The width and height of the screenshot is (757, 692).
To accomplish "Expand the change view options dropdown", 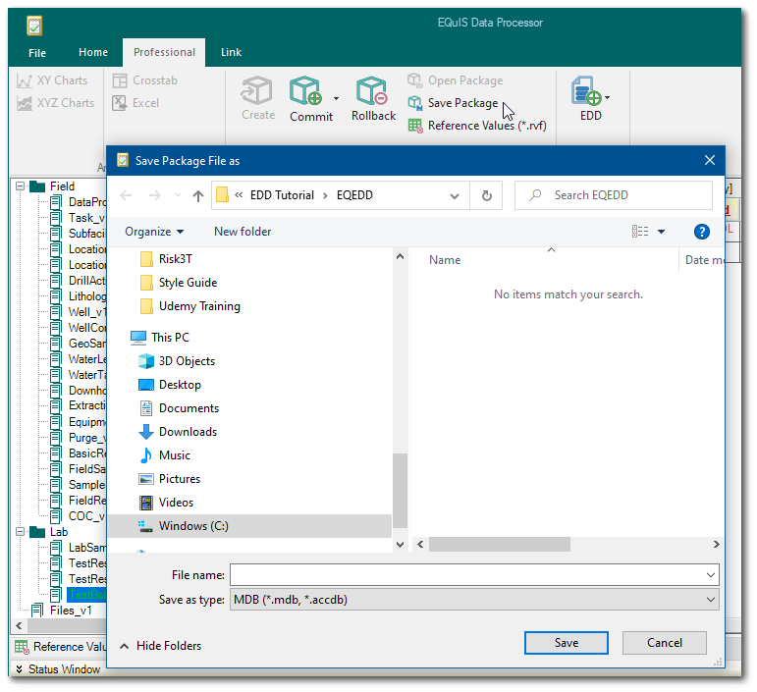I will click(661, 232).
